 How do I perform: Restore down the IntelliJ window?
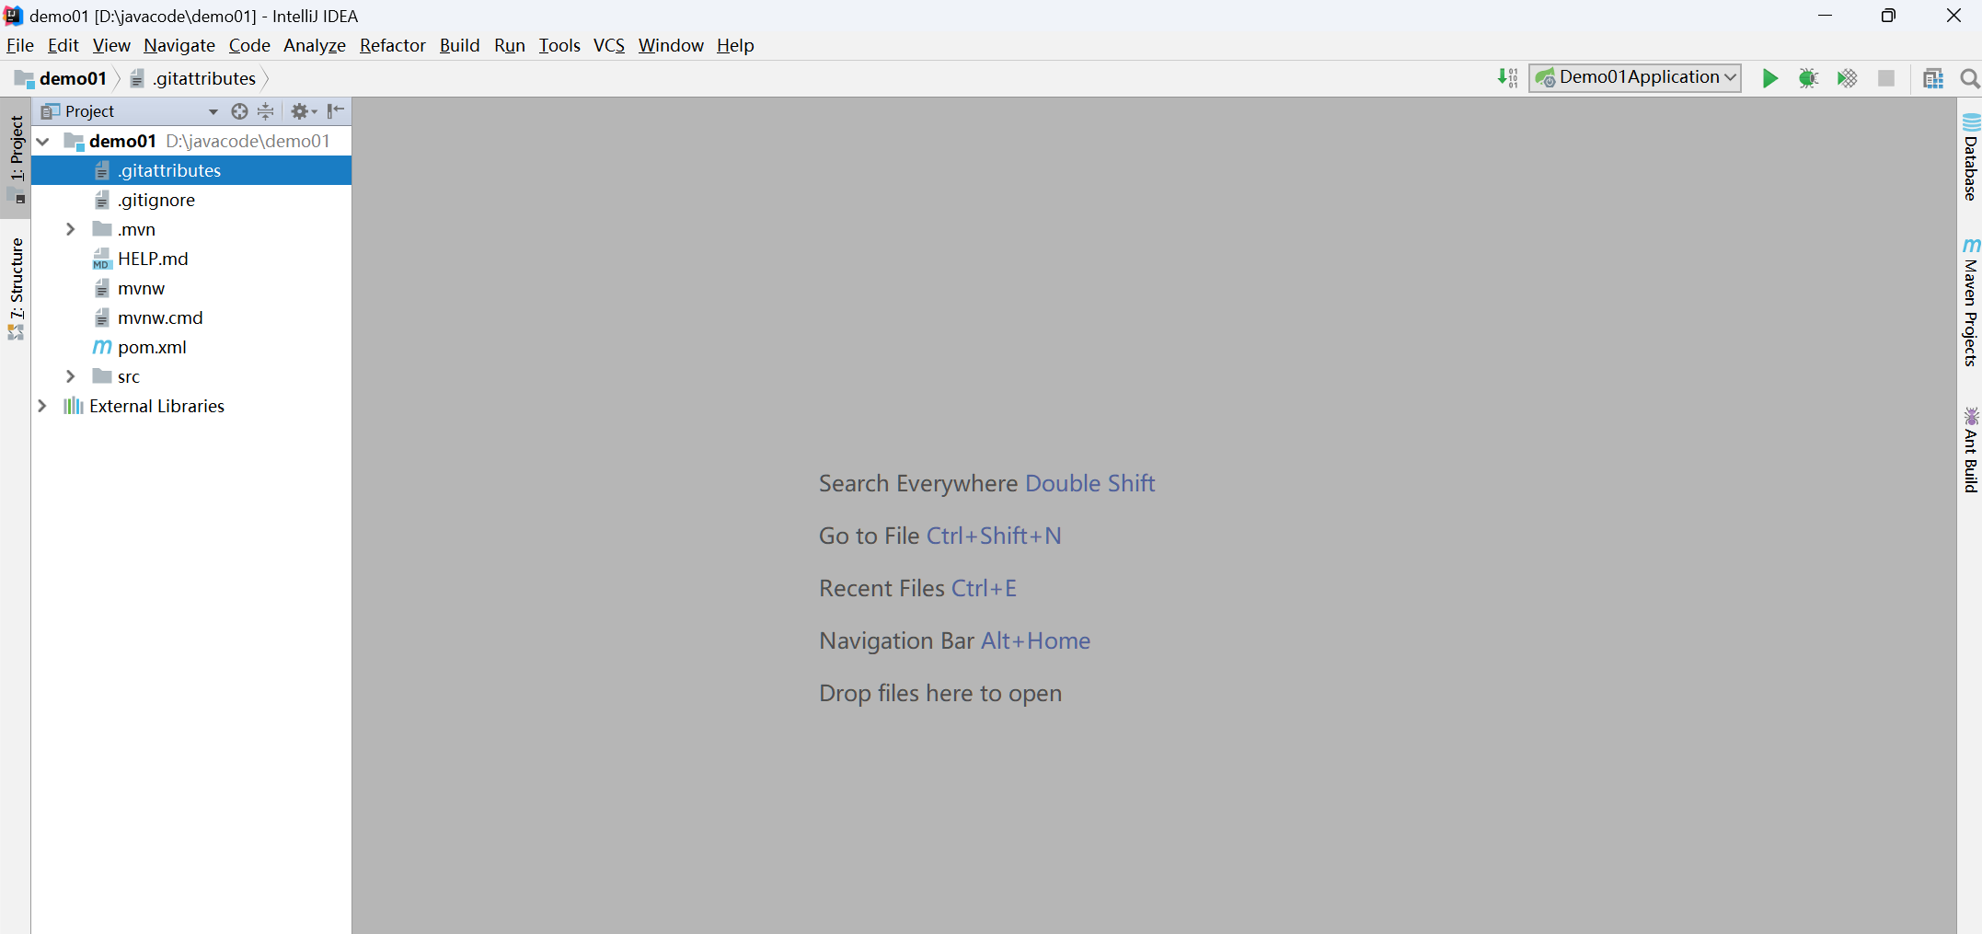pyautogui.click(x=1888, y=16)
